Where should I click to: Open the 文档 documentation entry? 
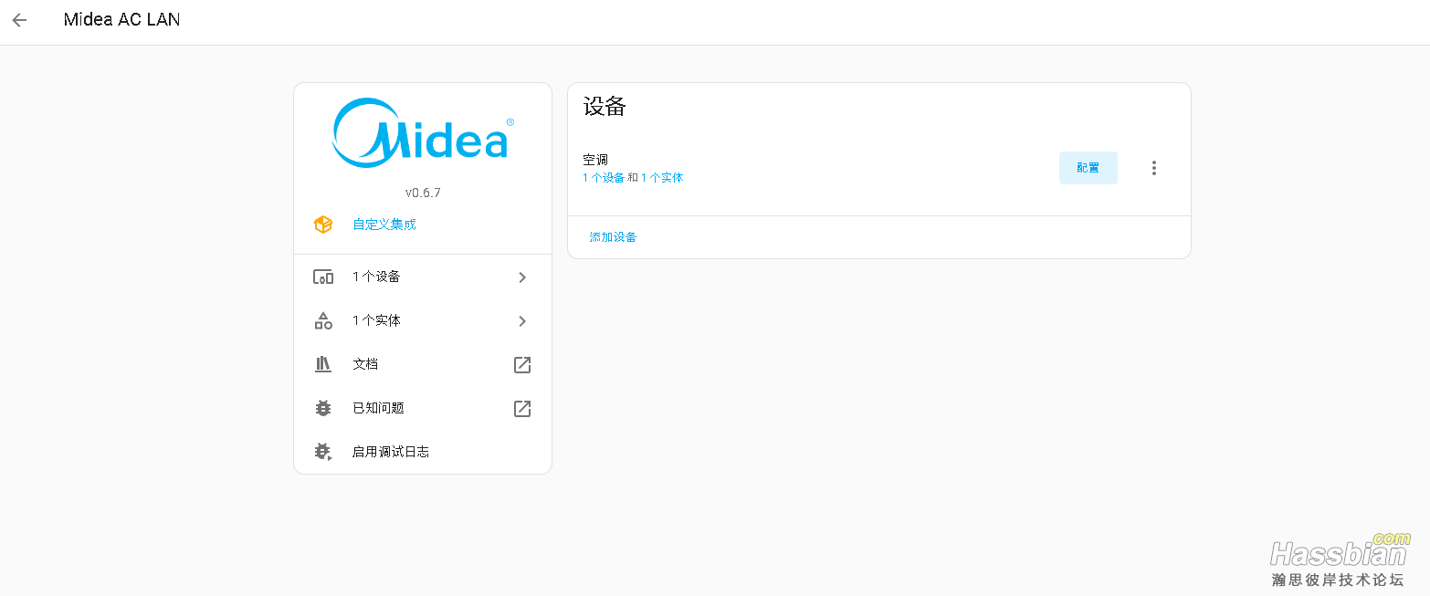coord(423,364)
